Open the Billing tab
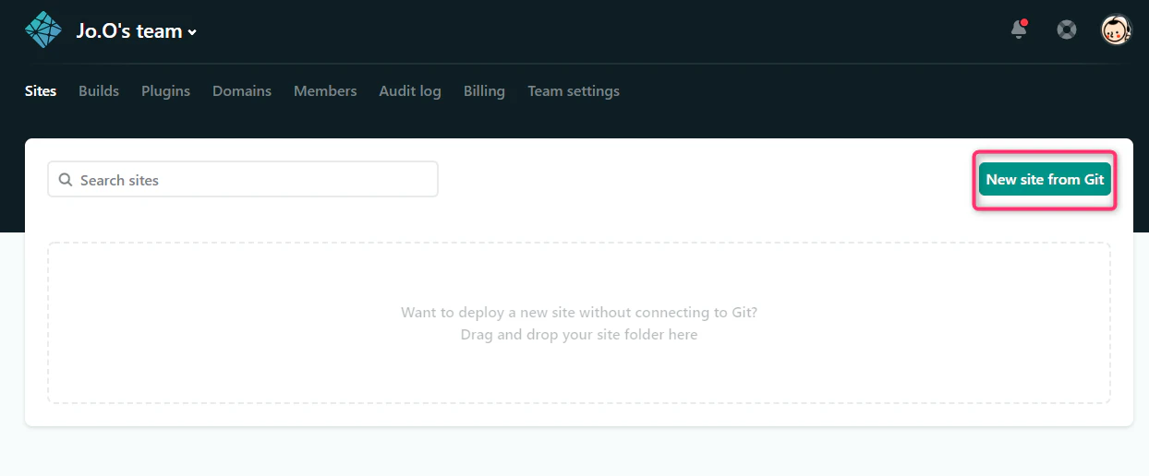The image size is (1149, 476). tap(484, 91)
